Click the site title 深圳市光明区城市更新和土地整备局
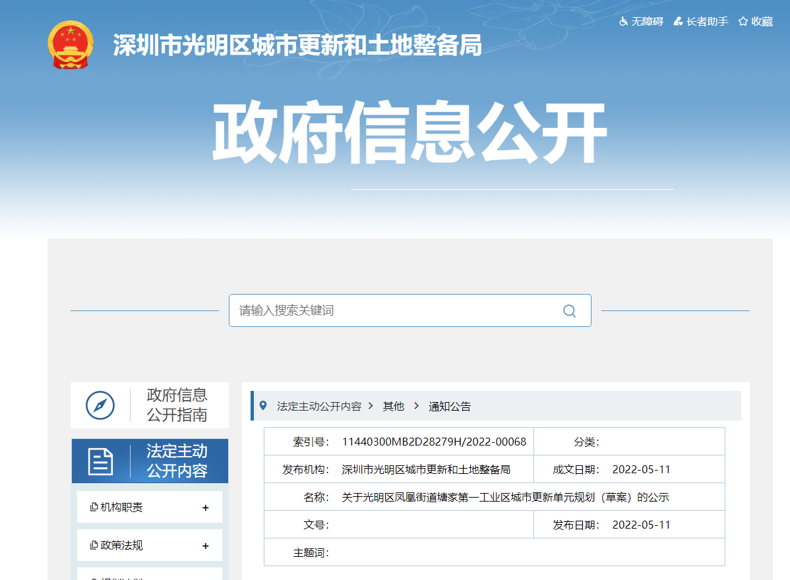Screen dimensions: 790x580 point(297,45)
